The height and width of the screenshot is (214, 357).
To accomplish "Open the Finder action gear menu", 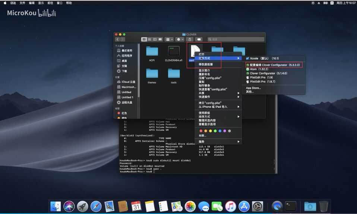I will 180,40.
